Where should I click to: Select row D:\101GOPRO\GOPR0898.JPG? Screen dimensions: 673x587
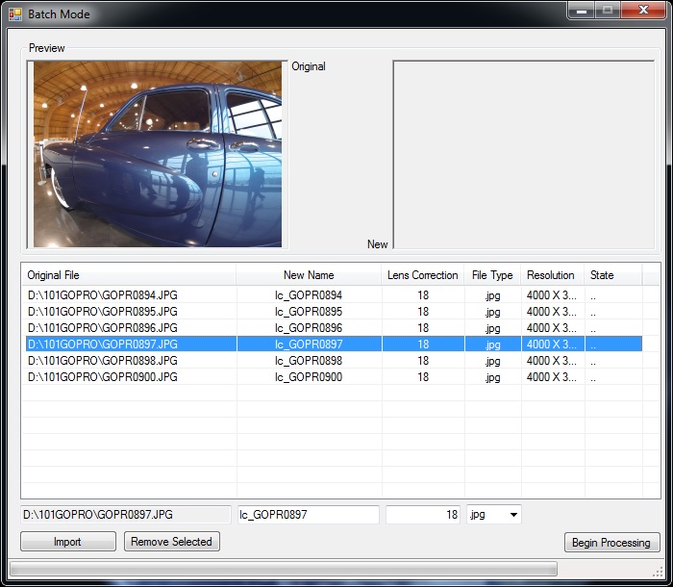click(x=334, y=361)
